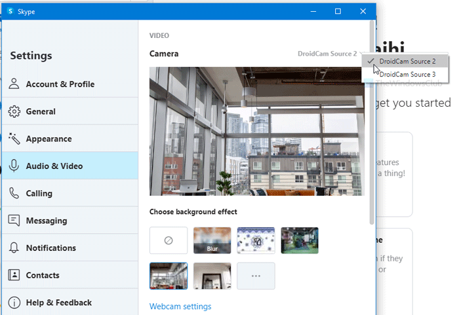Click the Calling phone icon
Screen dimensions: 459x315
[x=14, y=193]
